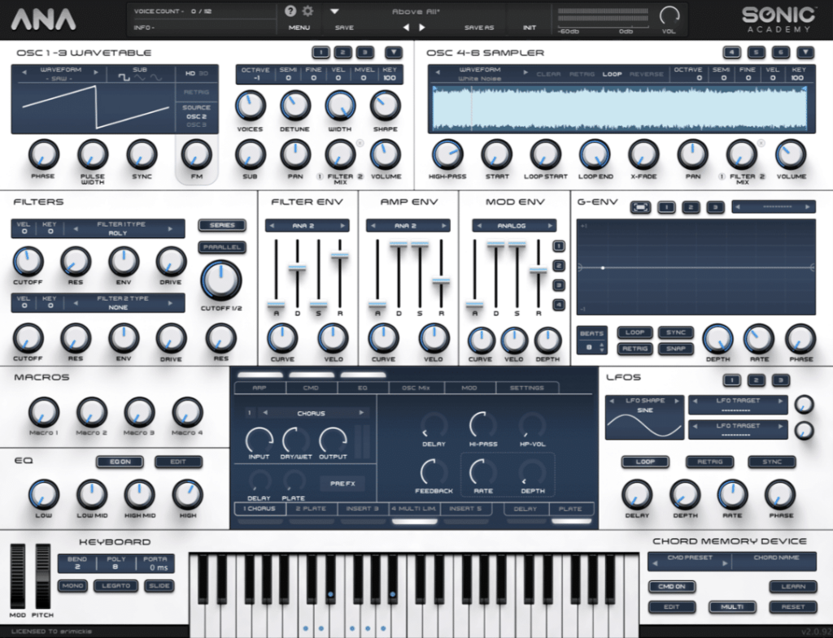Click the G-ENV expand view icon
Screen dimensions: 833x638
pyautogui.click(x=639, y=207)
